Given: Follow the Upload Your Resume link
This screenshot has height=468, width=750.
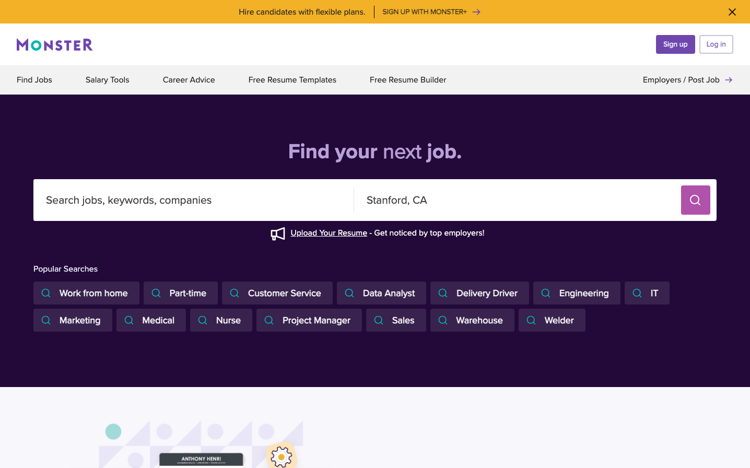Looking at the screenshot, I should click(329, 233).
